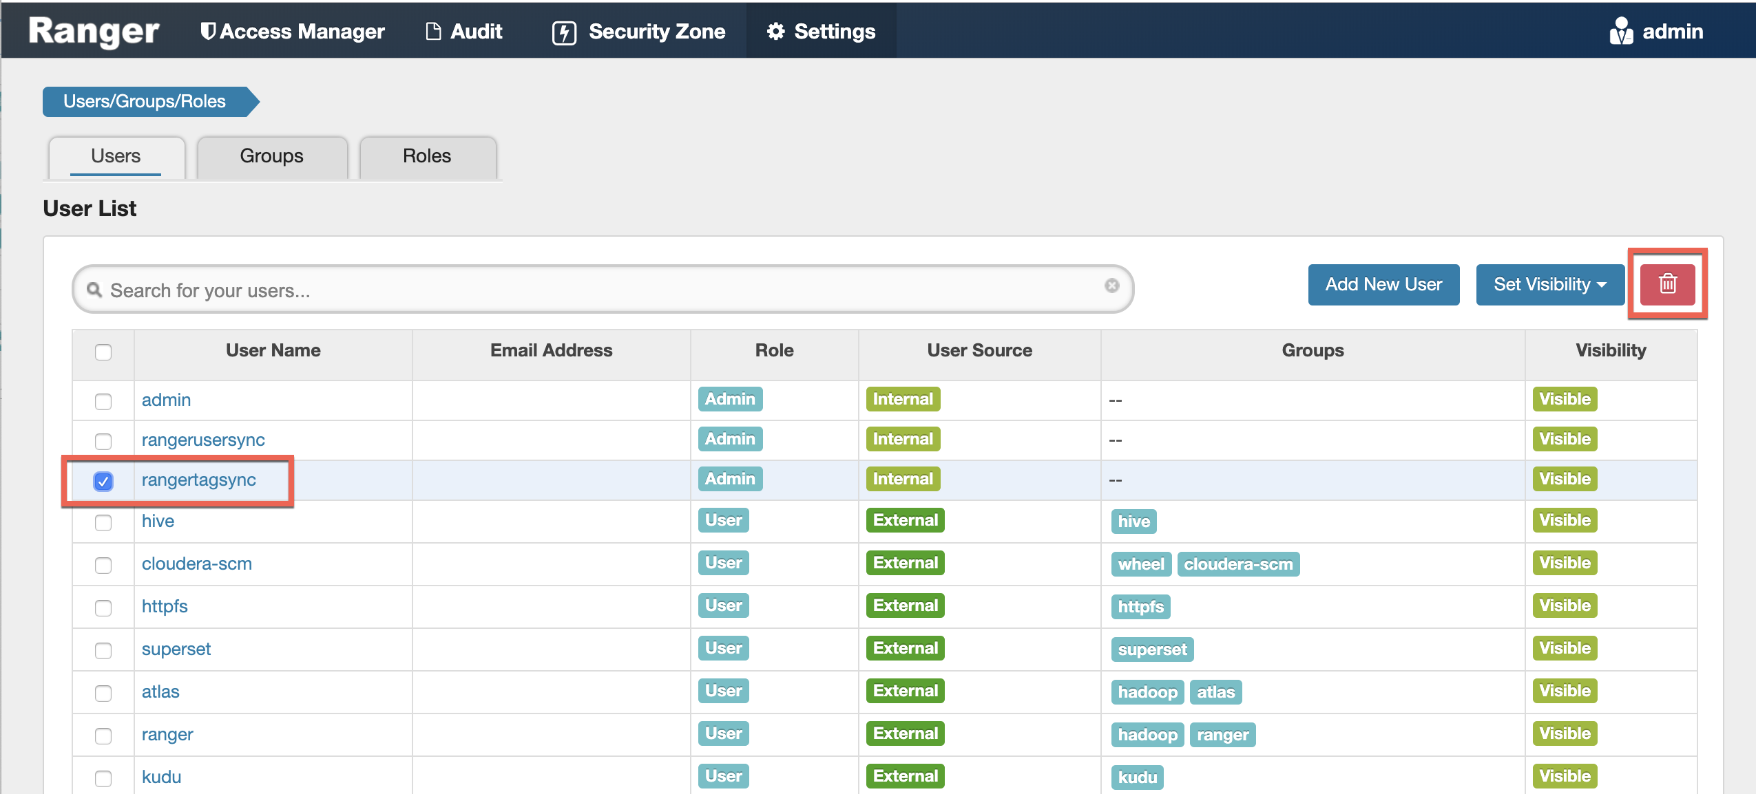Screen dimensions: 1756x794
Task: Switch to the Roles tab
Action: (426, 156)
